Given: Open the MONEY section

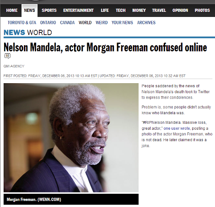Looking at the screenshot, I should click(139, 11).
